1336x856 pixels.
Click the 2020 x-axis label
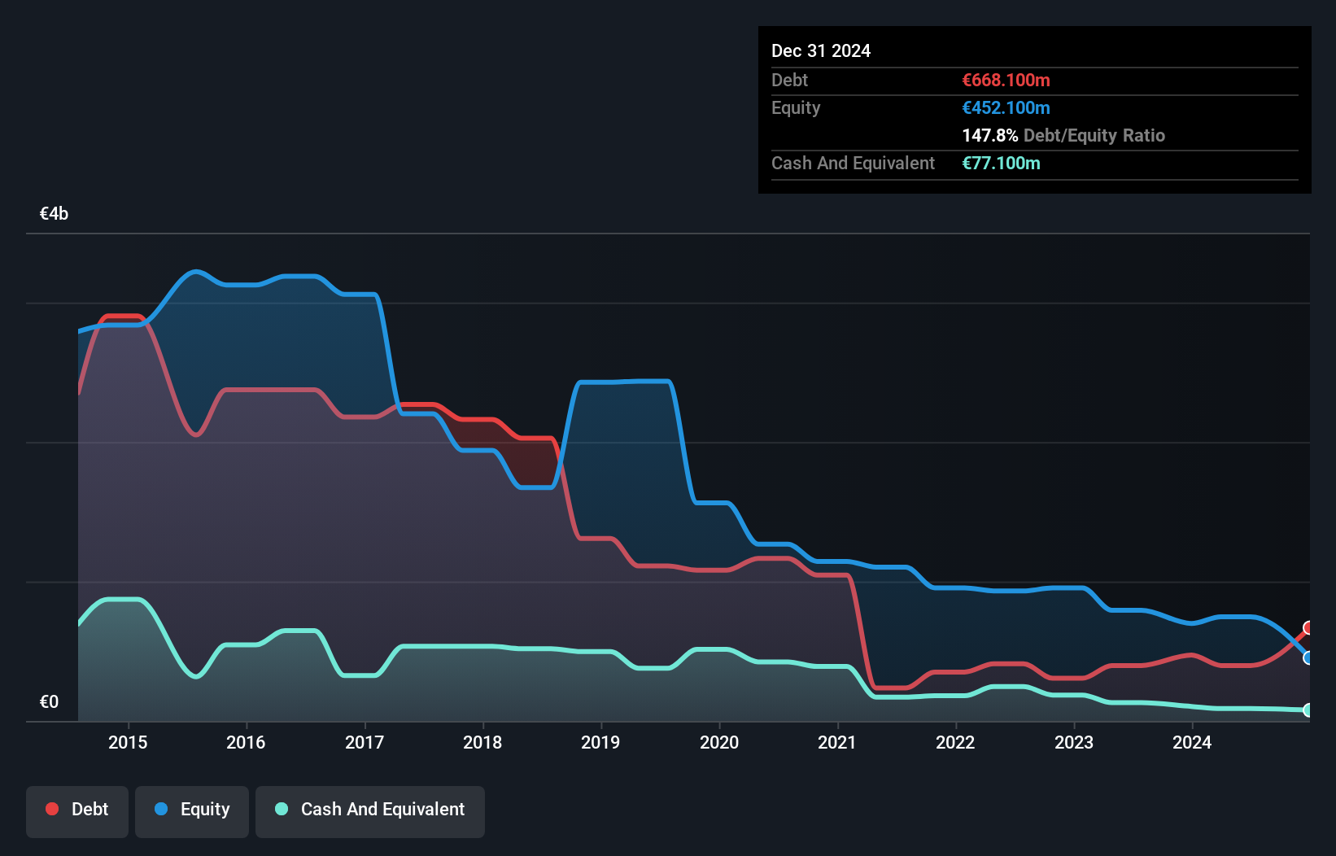pyautogui.click(x=719, y=742)
